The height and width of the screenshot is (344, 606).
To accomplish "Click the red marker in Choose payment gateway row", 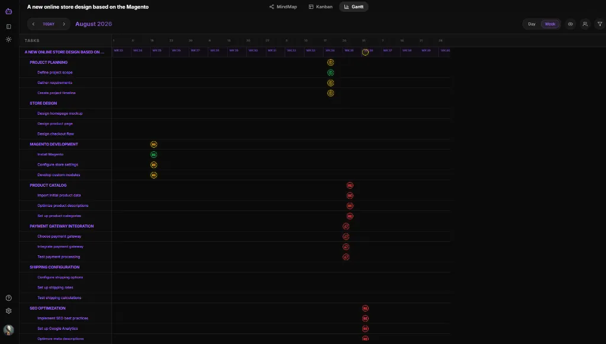I will point(346,236).
